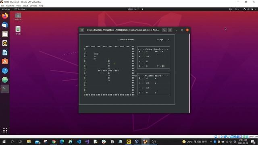Screen dimensions: 258x145
Task: Click the new tab icon in terminal titlebar
Action: click(82, 30)
